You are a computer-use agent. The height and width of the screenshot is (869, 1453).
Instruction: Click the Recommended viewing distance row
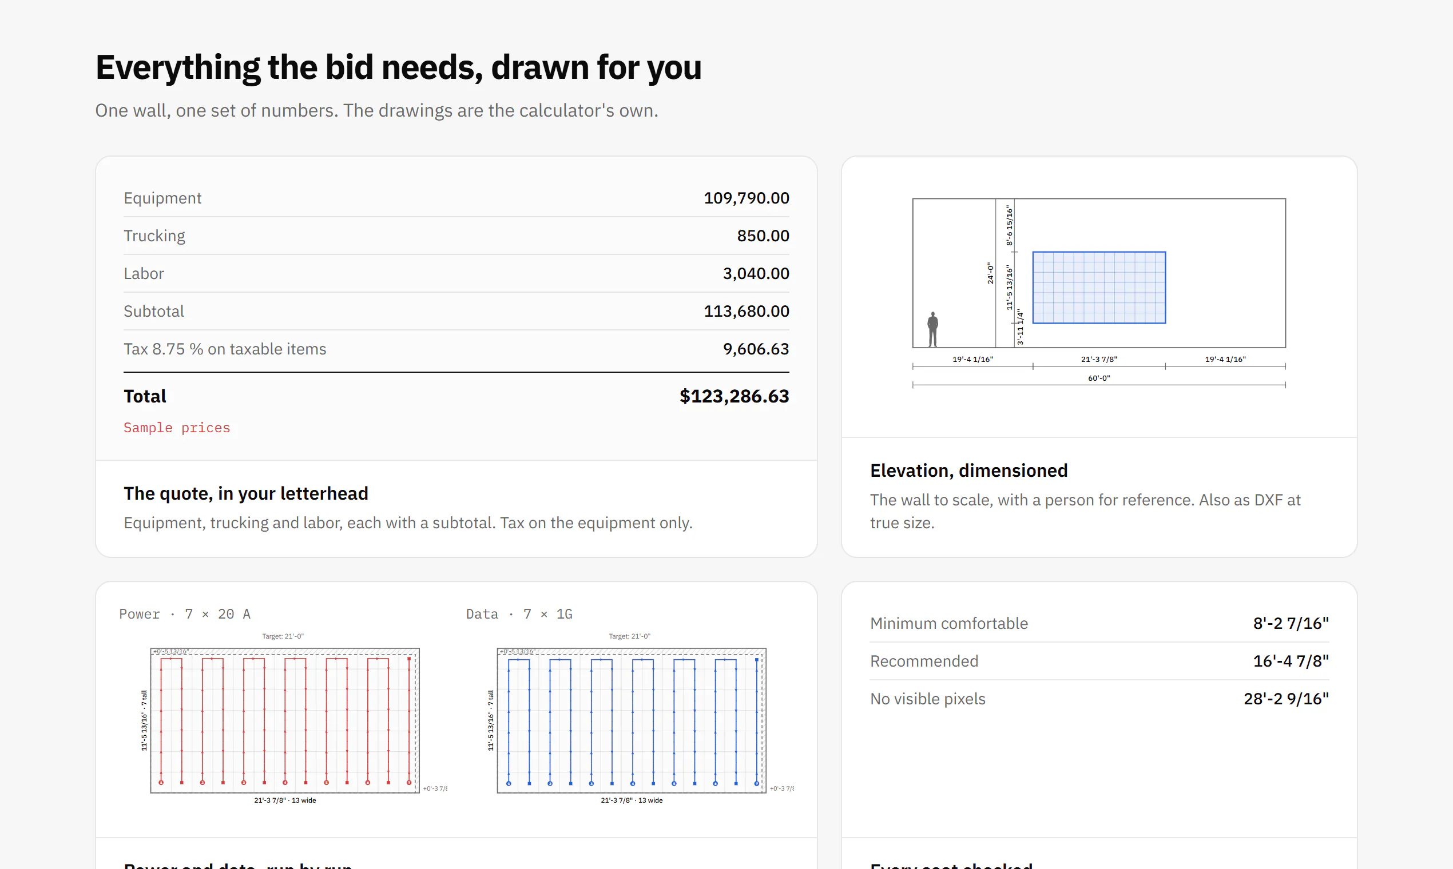[1099, 661]
